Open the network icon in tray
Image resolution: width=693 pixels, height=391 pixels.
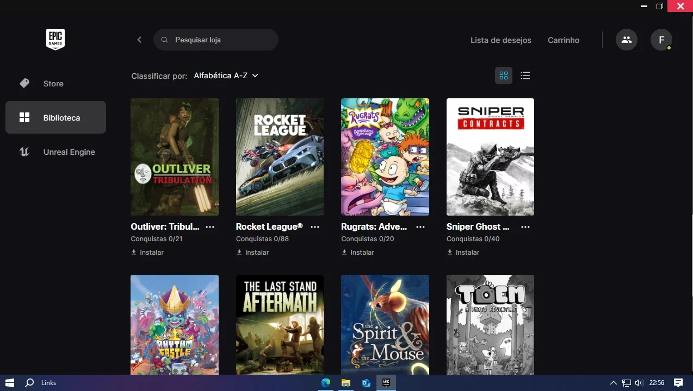pyautogui.click(x=627, y=383)
